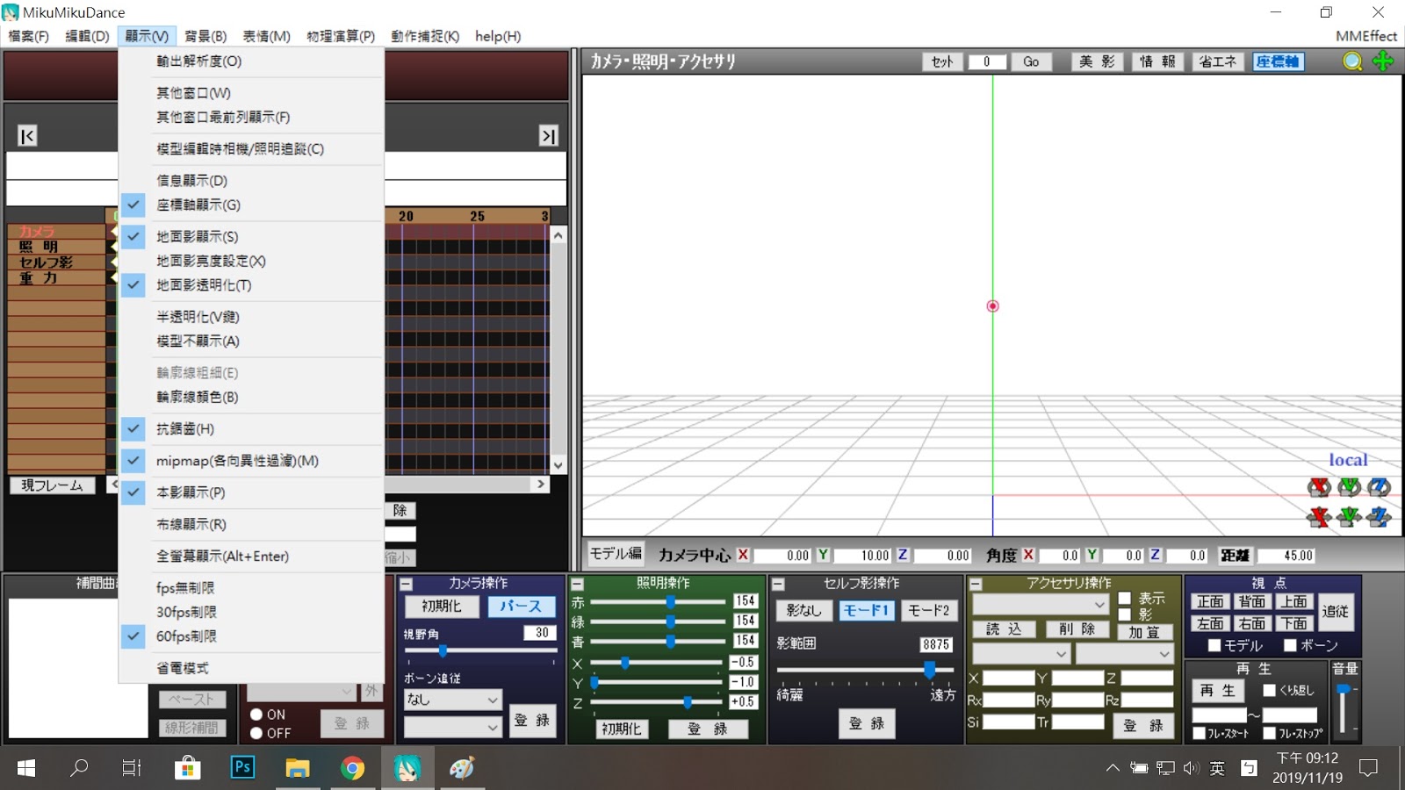Toggle the フレ・ストップ checkbox
Screen dimensions: 1405x790
[x=1269, y=733]
